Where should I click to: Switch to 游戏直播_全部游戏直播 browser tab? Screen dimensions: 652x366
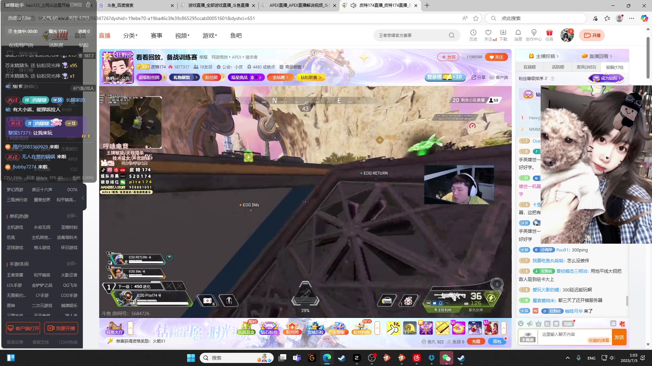[x=217, y=5]
